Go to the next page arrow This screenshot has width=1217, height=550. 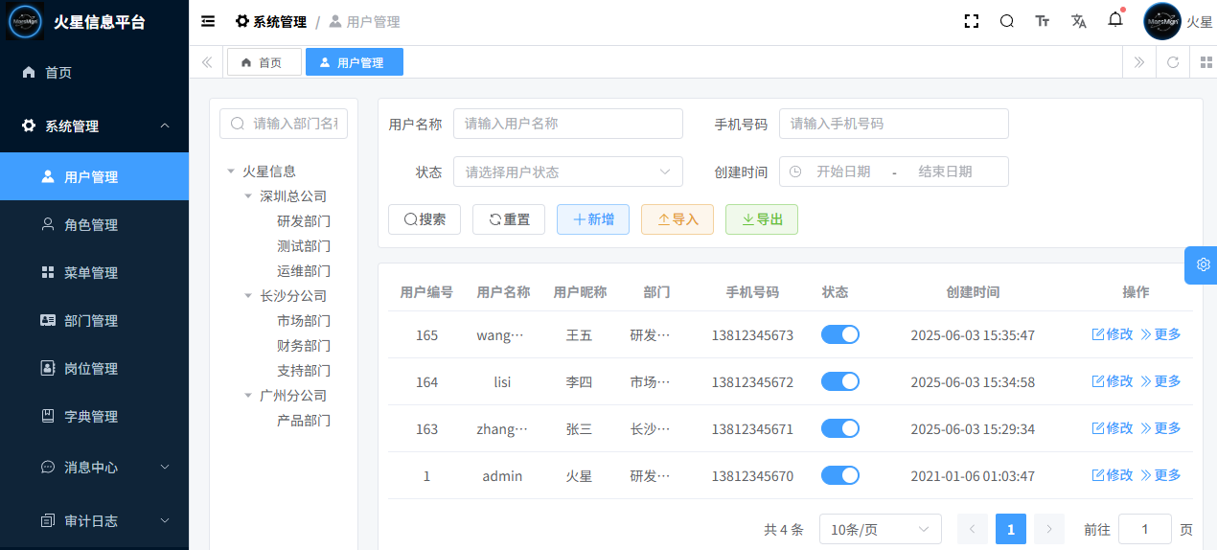1049,529
